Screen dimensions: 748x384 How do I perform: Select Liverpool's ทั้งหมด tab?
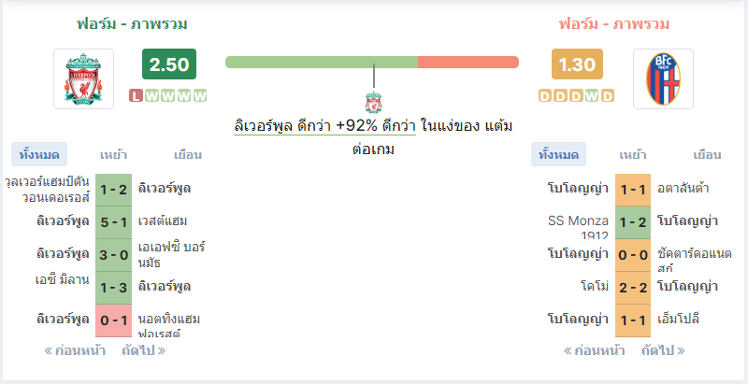click(39, 154)
